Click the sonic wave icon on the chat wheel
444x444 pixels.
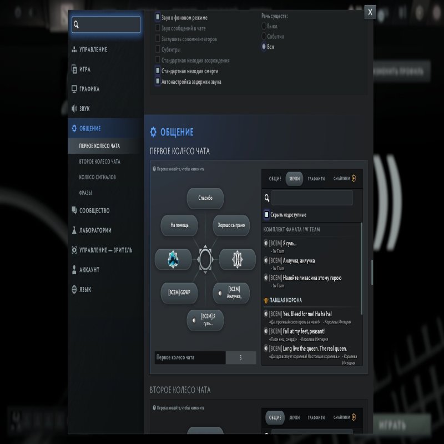237,259
